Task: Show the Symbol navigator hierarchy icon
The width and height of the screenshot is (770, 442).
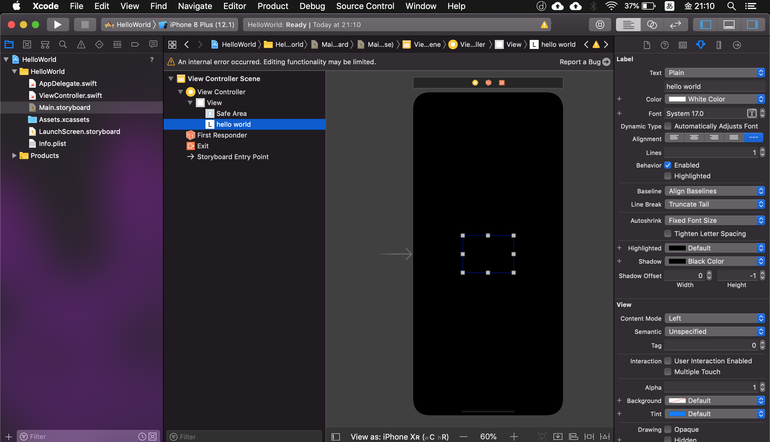Action: (45, 44)
